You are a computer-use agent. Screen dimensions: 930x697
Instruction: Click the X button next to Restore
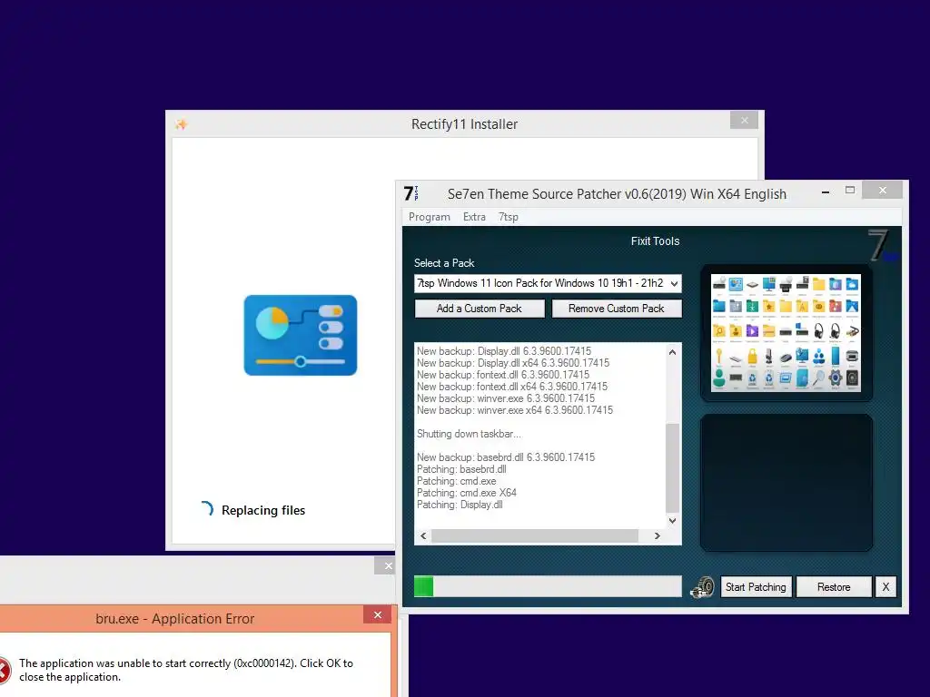(885, 587)
